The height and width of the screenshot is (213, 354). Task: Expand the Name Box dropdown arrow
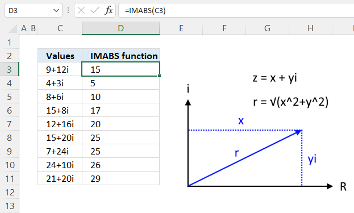(x=56, y=10)
